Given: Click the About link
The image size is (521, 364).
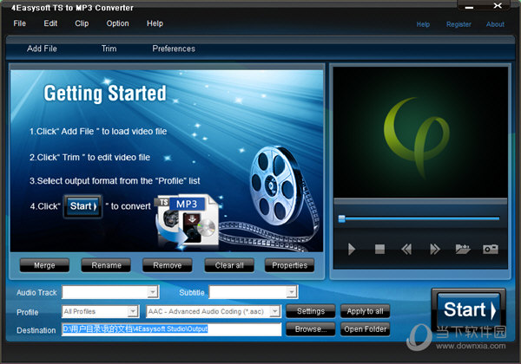Looking at the screenshot, I should tap(495, 24).
